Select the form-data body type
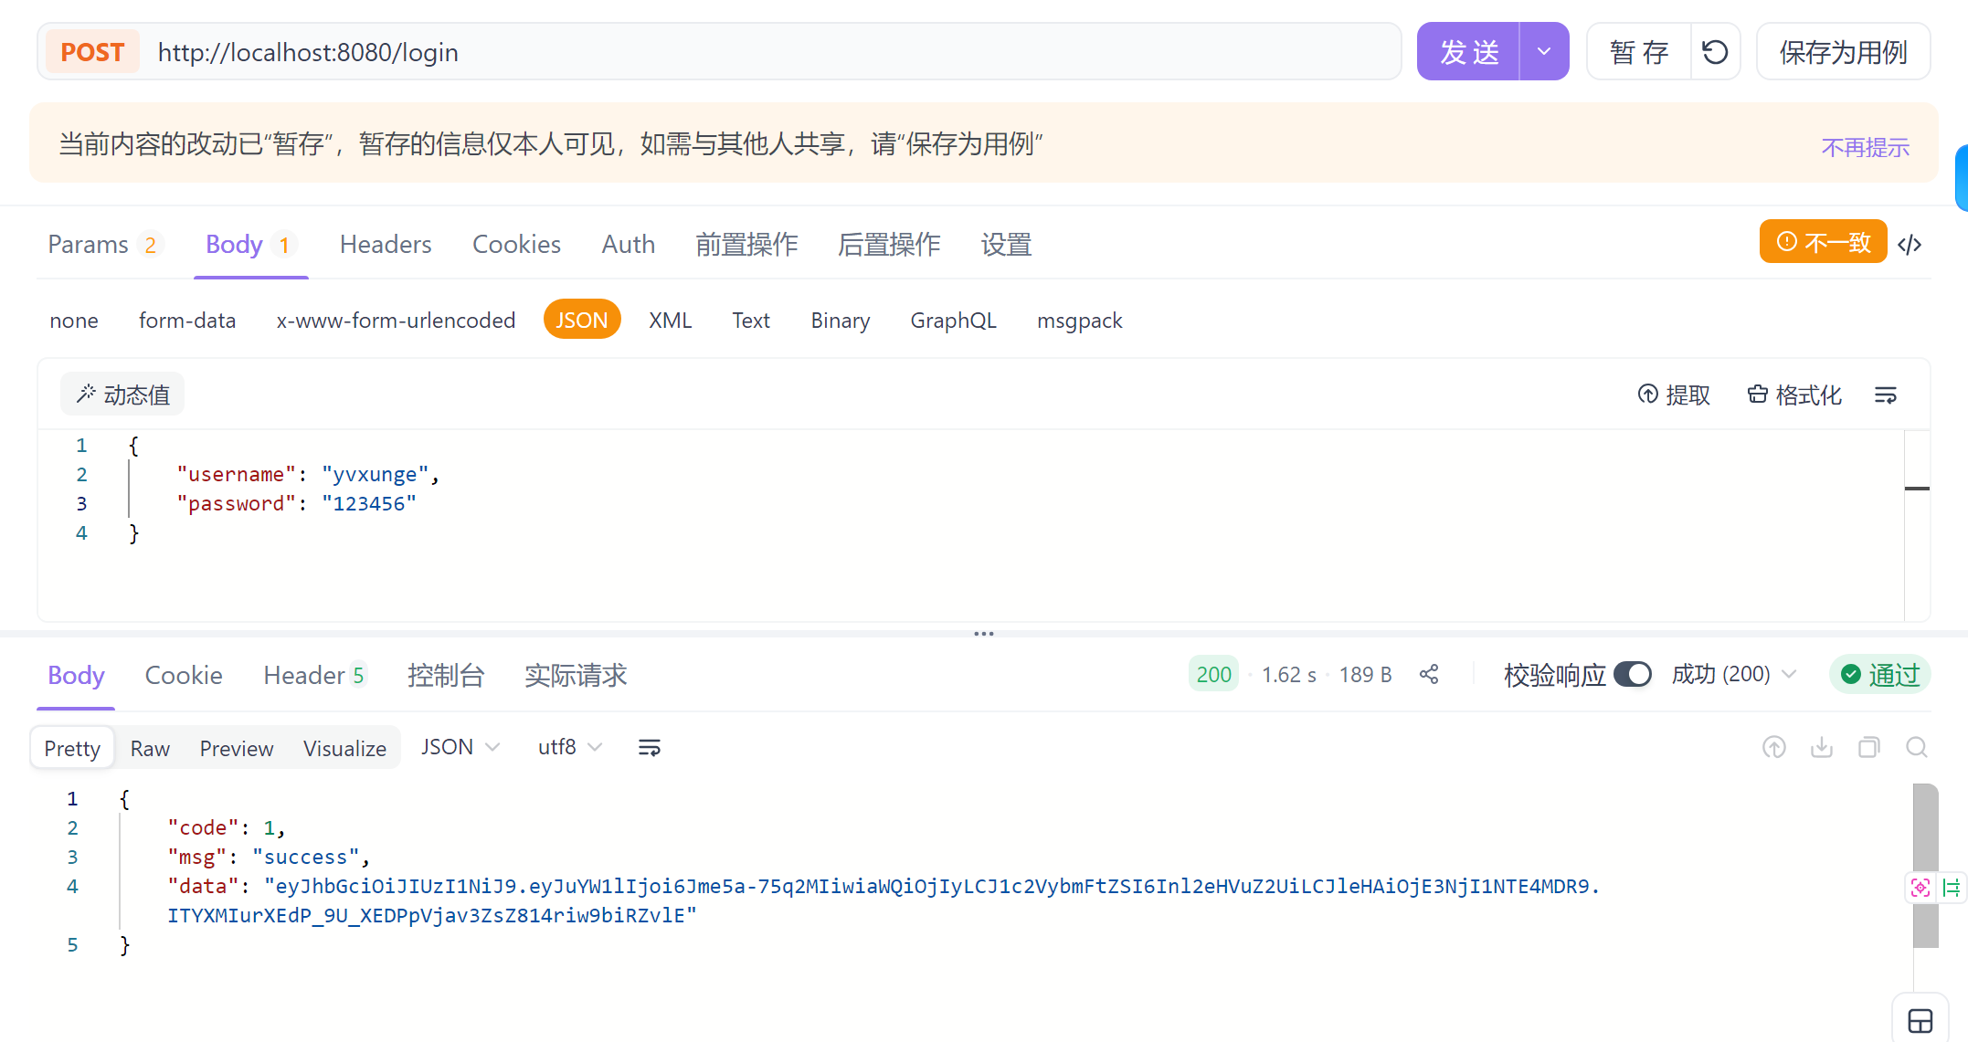 coord(187,321)
